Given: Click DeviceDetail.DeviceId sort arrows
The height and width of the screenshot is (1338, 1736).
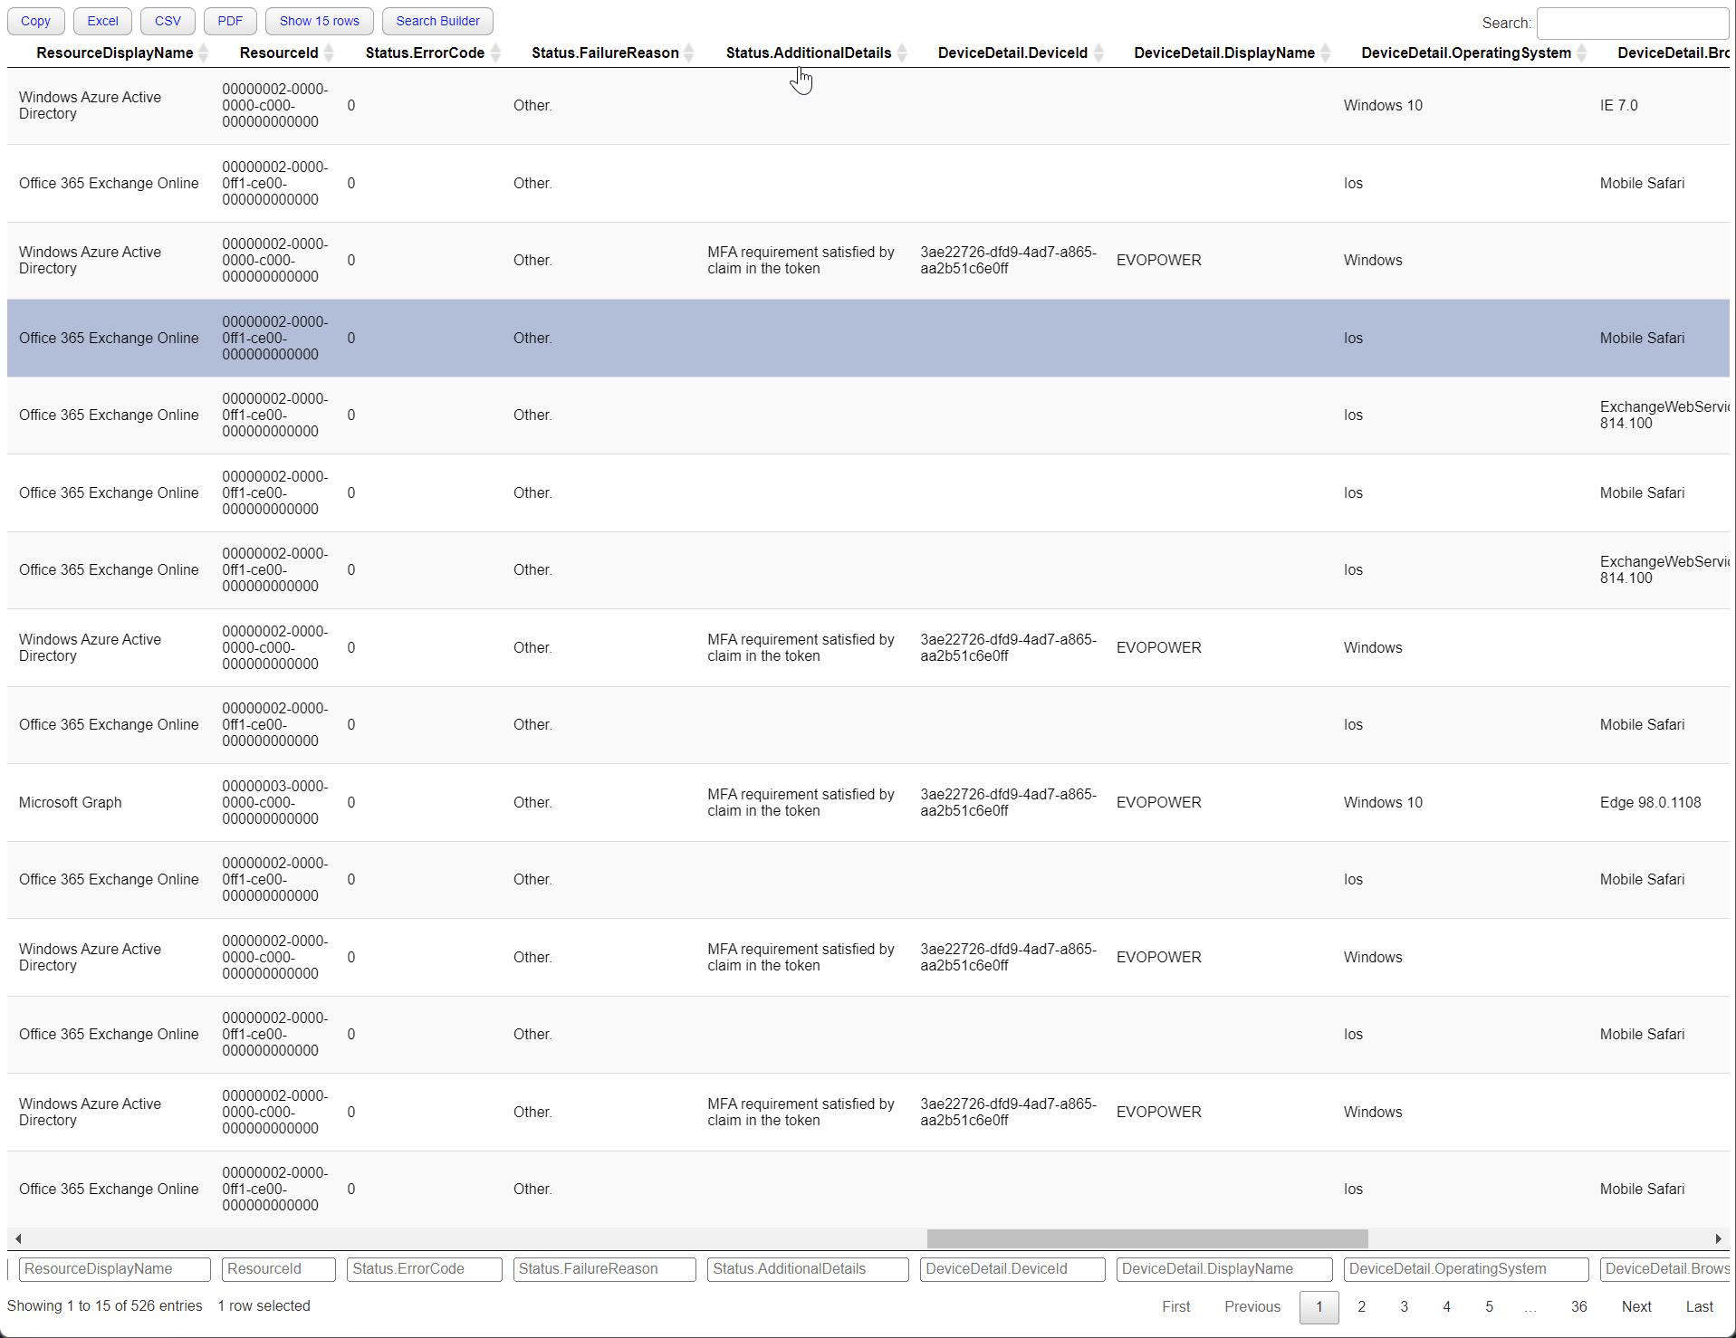Looking at the screenshot, I should (1098, 53).
